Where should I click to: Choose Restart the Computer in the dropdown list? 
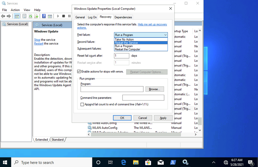141,49
